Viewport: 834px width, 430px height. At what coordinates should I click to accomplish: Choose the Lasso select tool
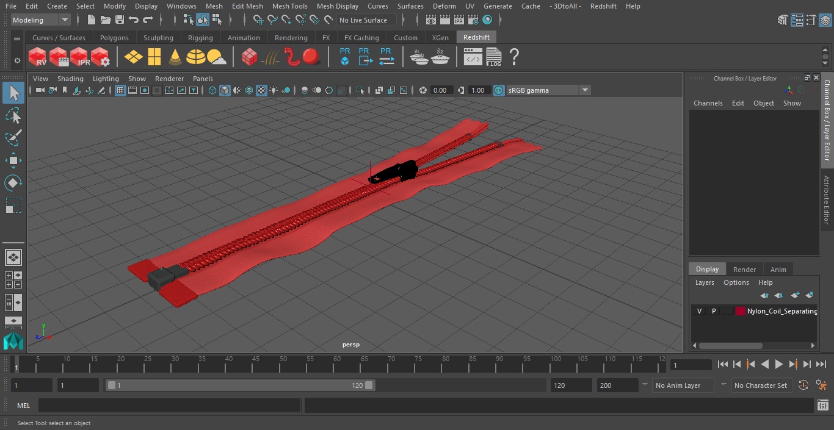coord(13,116)
